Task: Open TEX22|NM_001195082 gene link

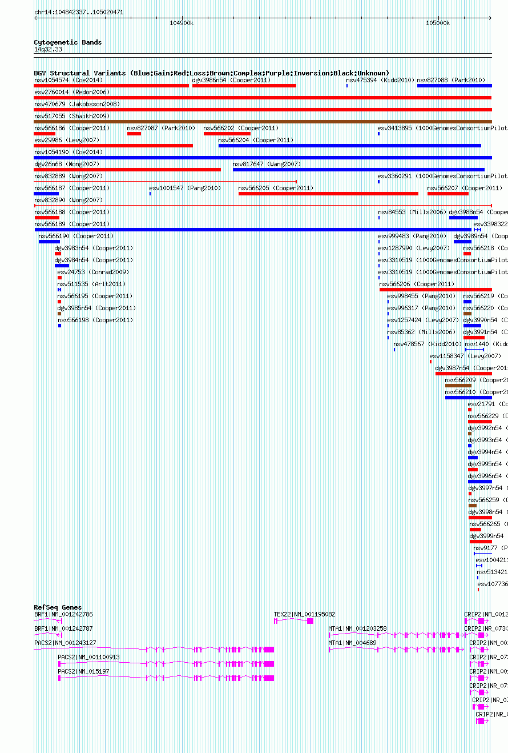Action: (x=305, y=614)
